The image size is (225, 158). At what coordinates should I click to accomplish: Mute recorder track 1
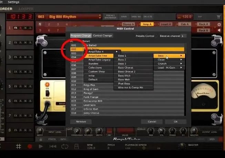(25, 28)
